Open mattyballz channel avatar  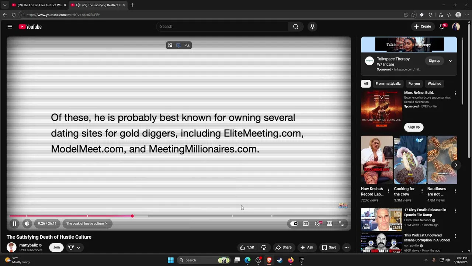click(11, 248)
